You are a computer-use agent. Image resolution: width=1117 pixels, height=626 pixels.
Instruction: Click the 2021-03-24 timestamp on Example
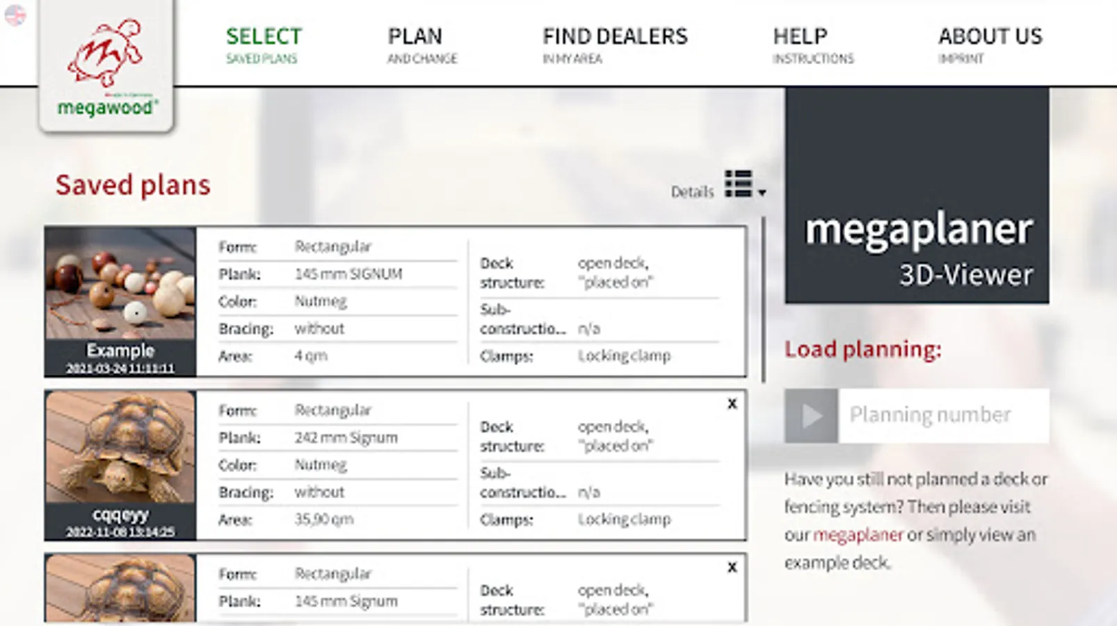pyautogui.click(x=120, y=368)
